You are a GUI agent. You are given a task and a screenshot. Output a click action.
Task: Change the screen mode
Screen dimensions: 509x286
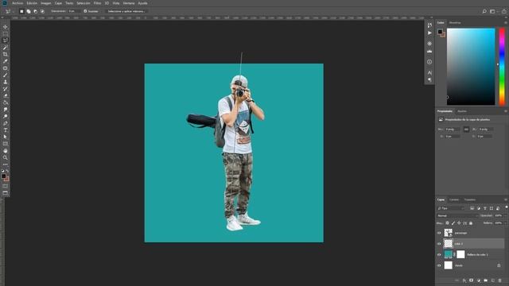6,193
